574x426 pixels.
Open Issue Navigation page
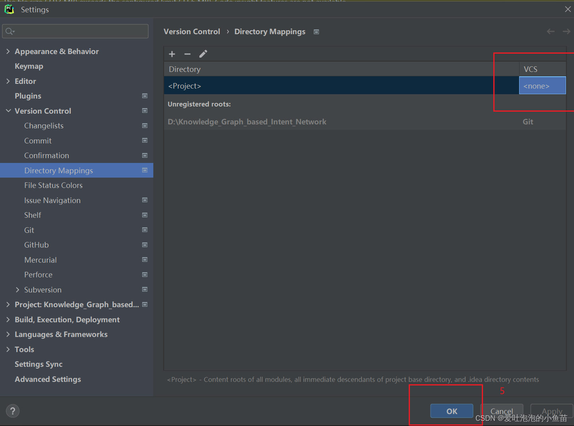click(x=52, y=200)
